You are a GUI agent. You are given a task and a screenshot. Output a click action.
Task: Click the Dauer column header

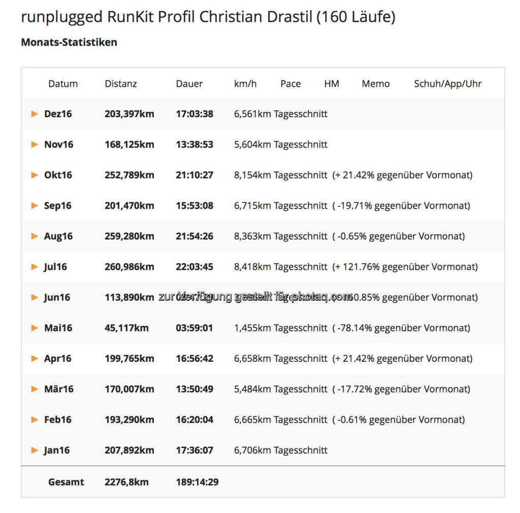coord(189,84)
